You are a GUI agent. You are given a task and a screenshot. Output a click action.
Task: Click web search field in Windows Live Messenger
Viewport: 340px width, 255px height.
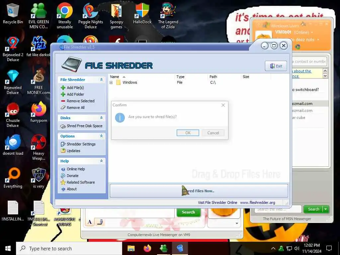tap(278, 209)
